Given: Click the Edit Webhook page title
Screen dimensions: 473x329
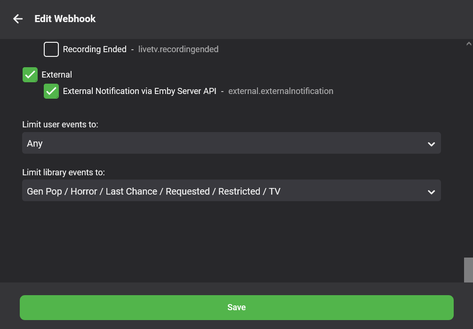Looking at the screenshot, I should pos(65,19).
